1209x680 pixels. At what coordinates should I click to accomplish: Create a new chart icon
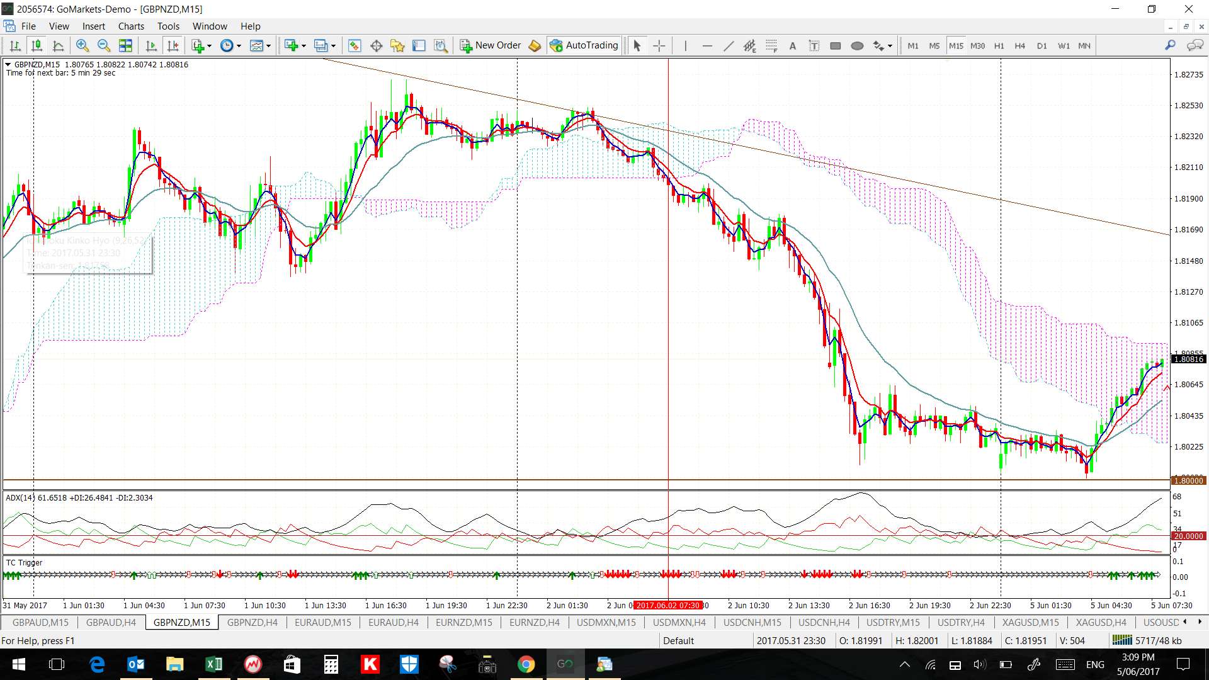point(291,45)
